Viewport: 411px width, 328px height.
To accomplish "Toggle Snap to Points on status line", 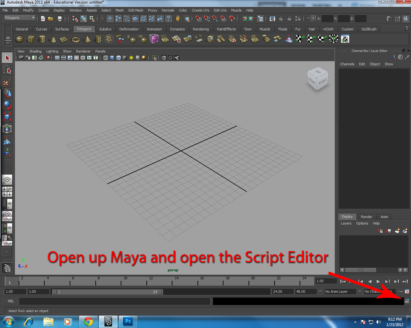I will [215, 19].
